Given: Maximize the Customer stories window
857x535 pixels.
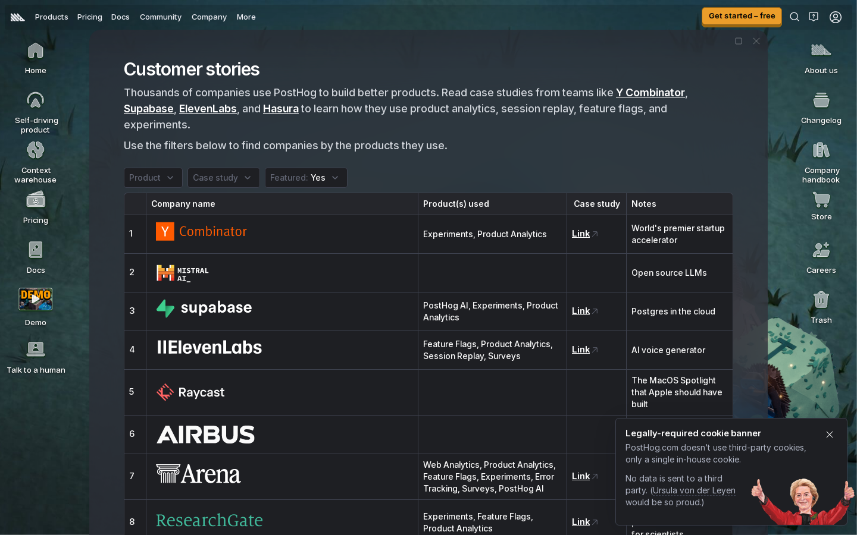Looking at the screenshot, I should pyautogui.click(x=739, y=41).
